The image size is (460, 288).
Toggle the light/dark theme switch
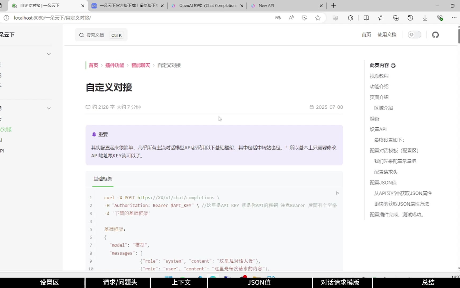[414, 35]
